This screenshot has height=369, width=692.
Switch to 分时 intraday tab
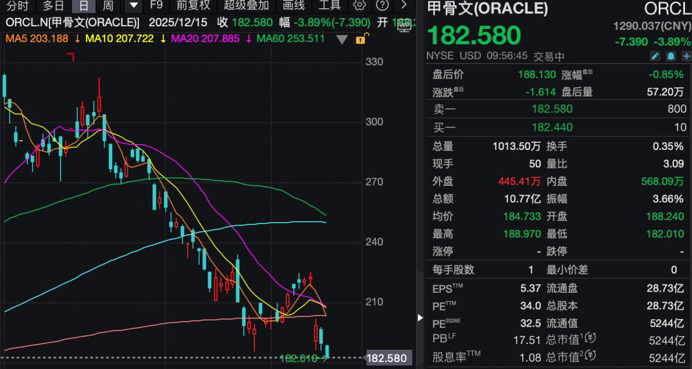pos(18,6)
